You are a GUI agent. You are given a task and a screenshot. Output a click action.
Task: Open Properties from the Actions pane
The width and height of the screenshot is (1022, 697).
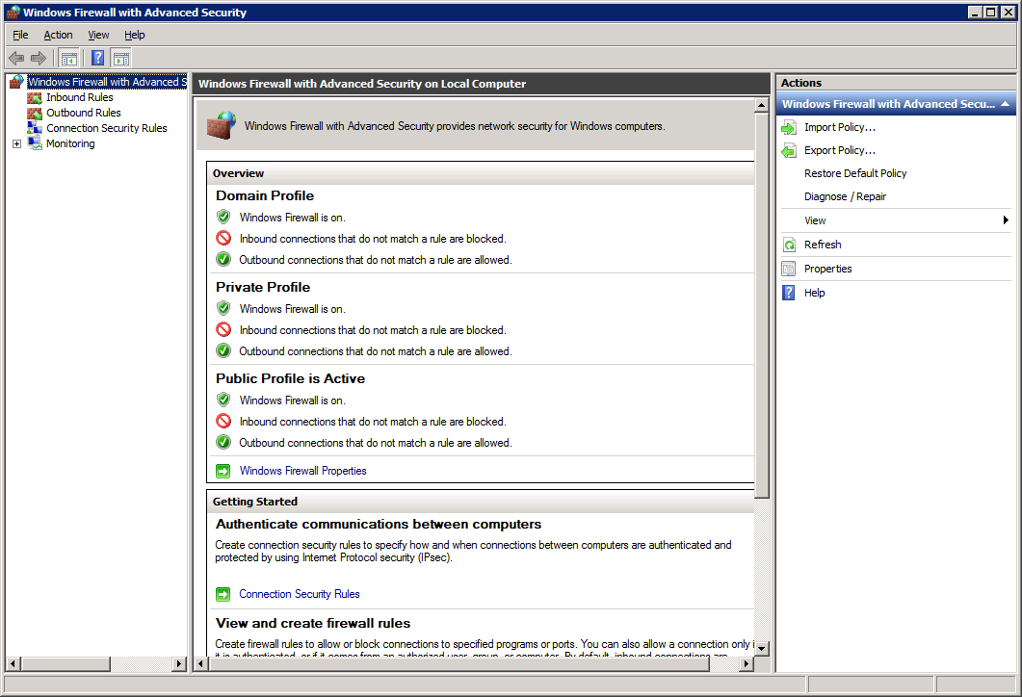pyautogui.click(x=827, y=269)
